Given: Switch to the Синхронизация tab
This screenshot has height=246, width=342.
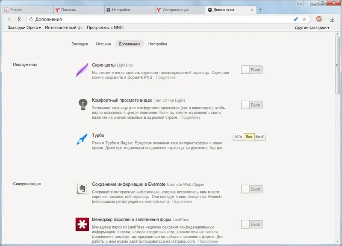Looking at the screenshot, I should point(180,10).
